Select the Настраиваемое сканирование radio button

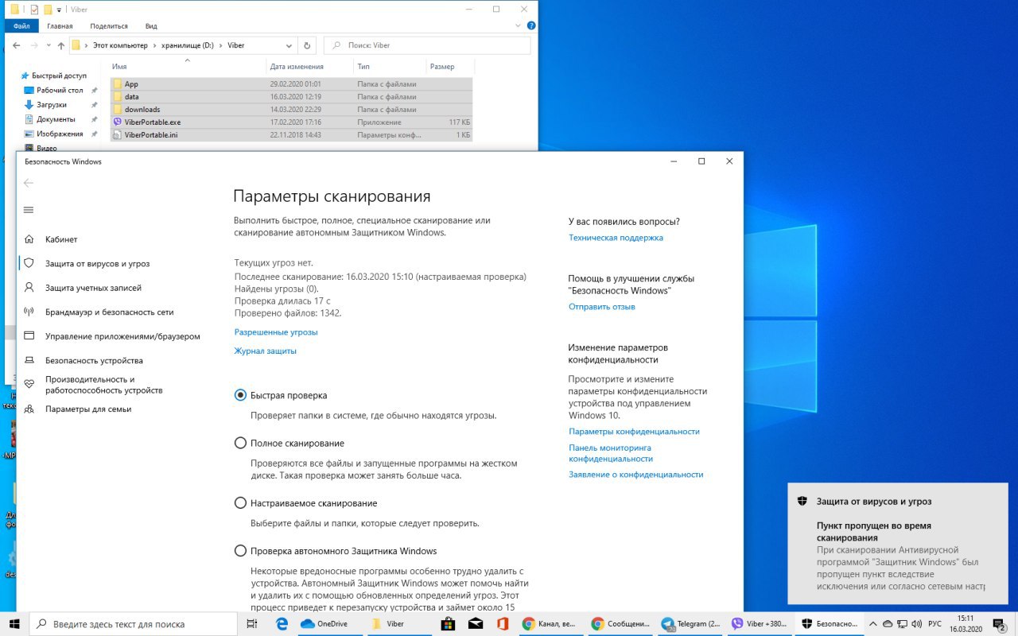pyautogui.click(x=240, y=503)
